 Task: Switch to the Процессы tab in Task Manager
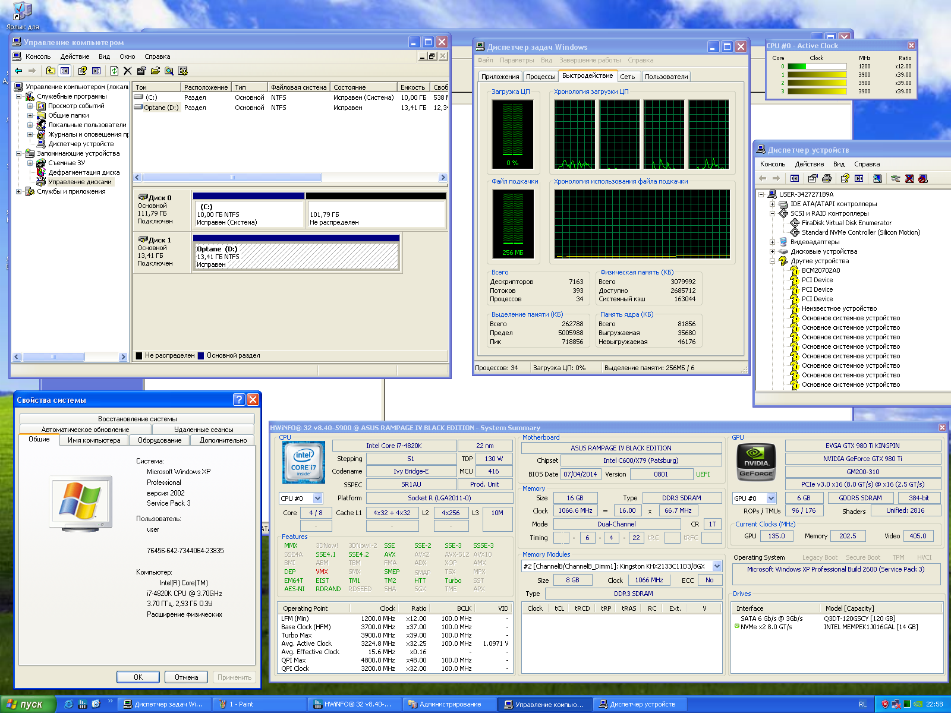[540, 77]
